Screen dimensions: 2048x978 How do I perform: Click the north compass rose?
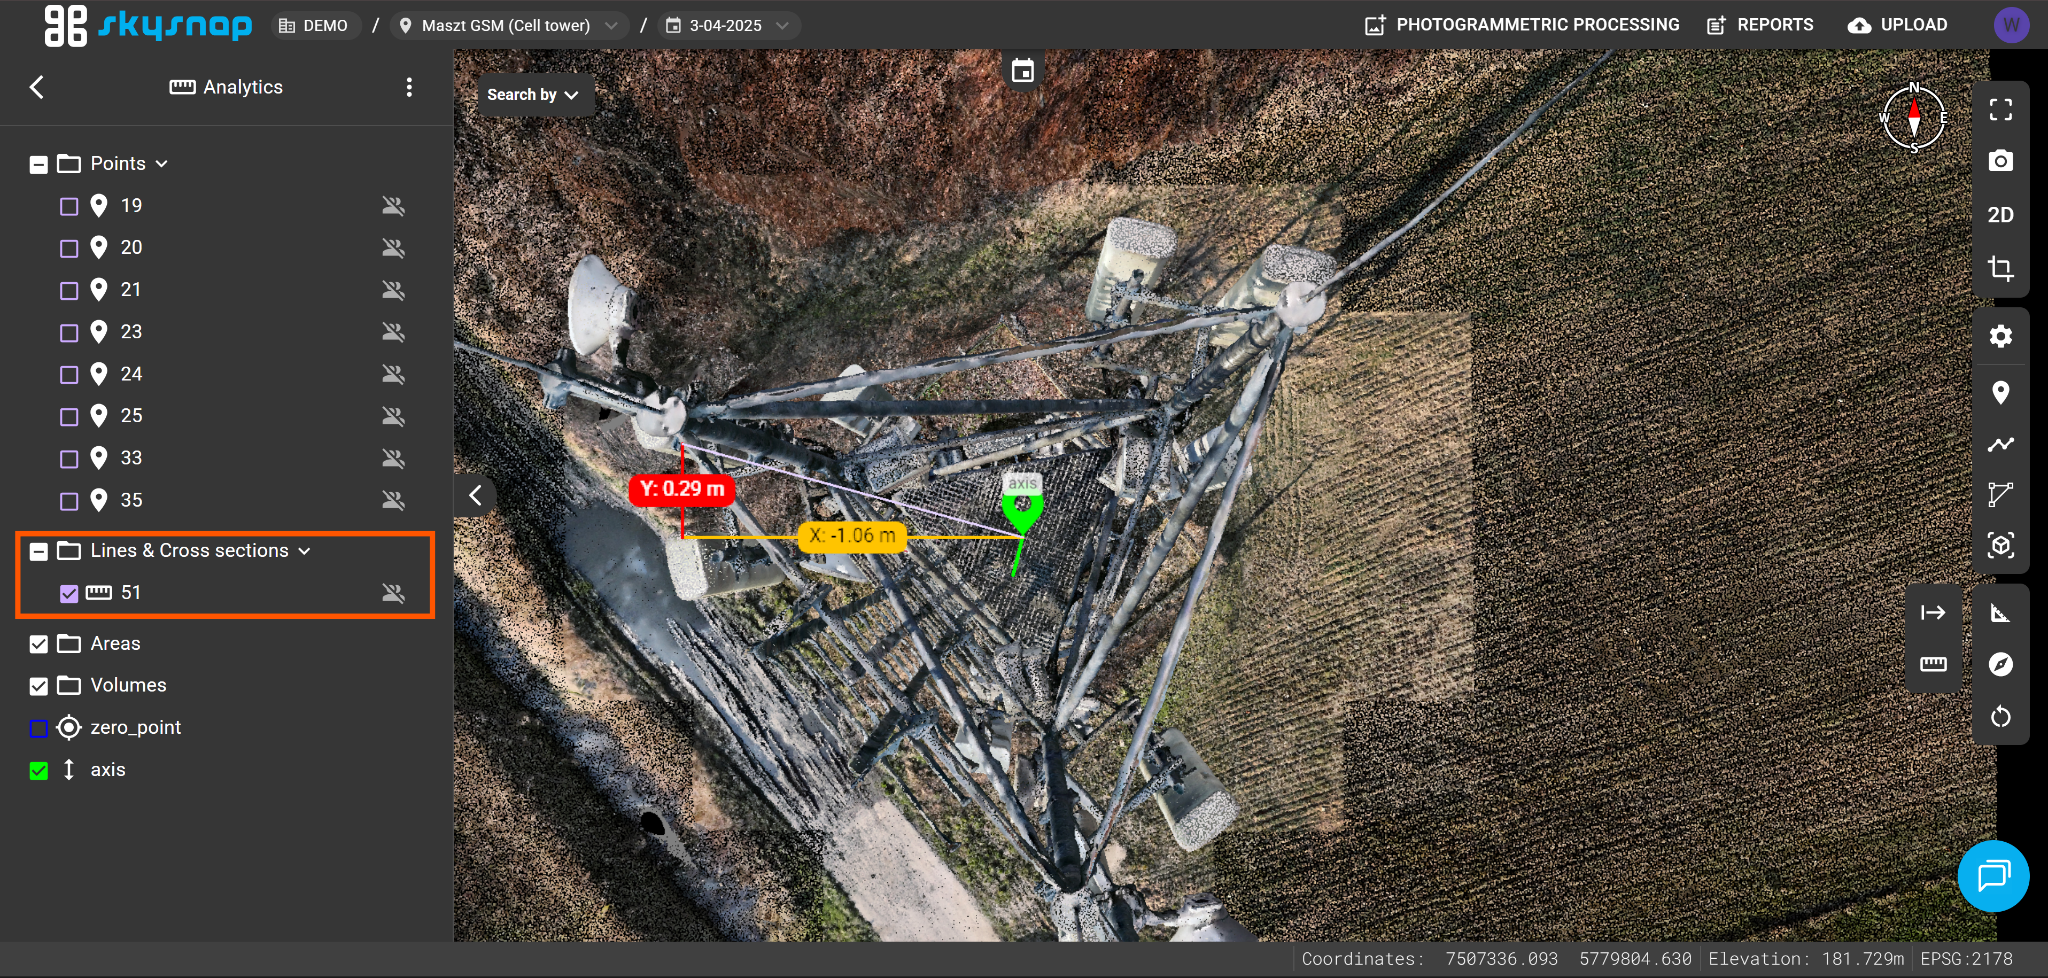tap(1914, 118)
